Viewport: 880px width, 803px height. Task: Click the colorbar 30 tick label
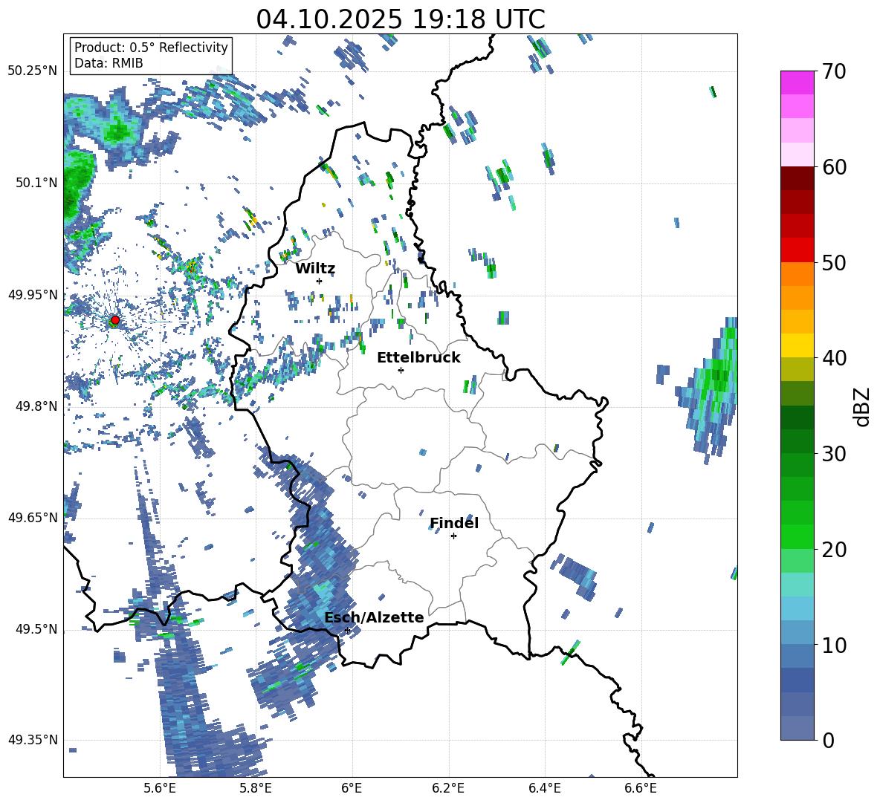click(834, 454)
